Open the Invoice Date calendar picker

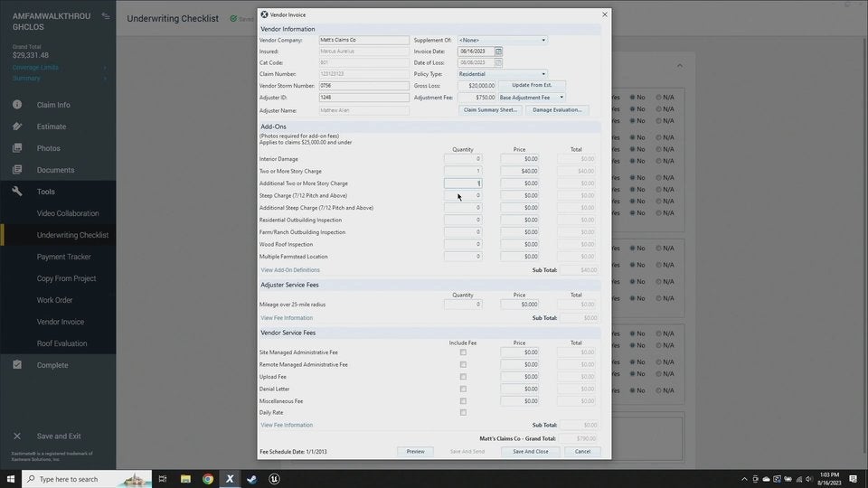click(498, 52)
